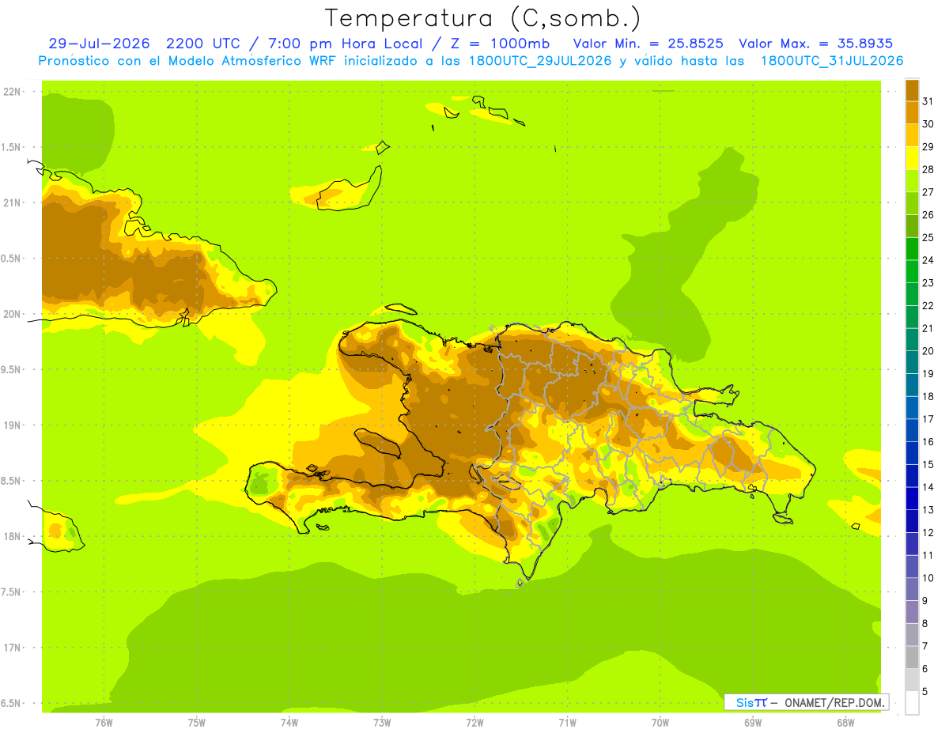
Task: Pick the dark blue swatch between 12 and 13
Action: (x=912, y=521)
